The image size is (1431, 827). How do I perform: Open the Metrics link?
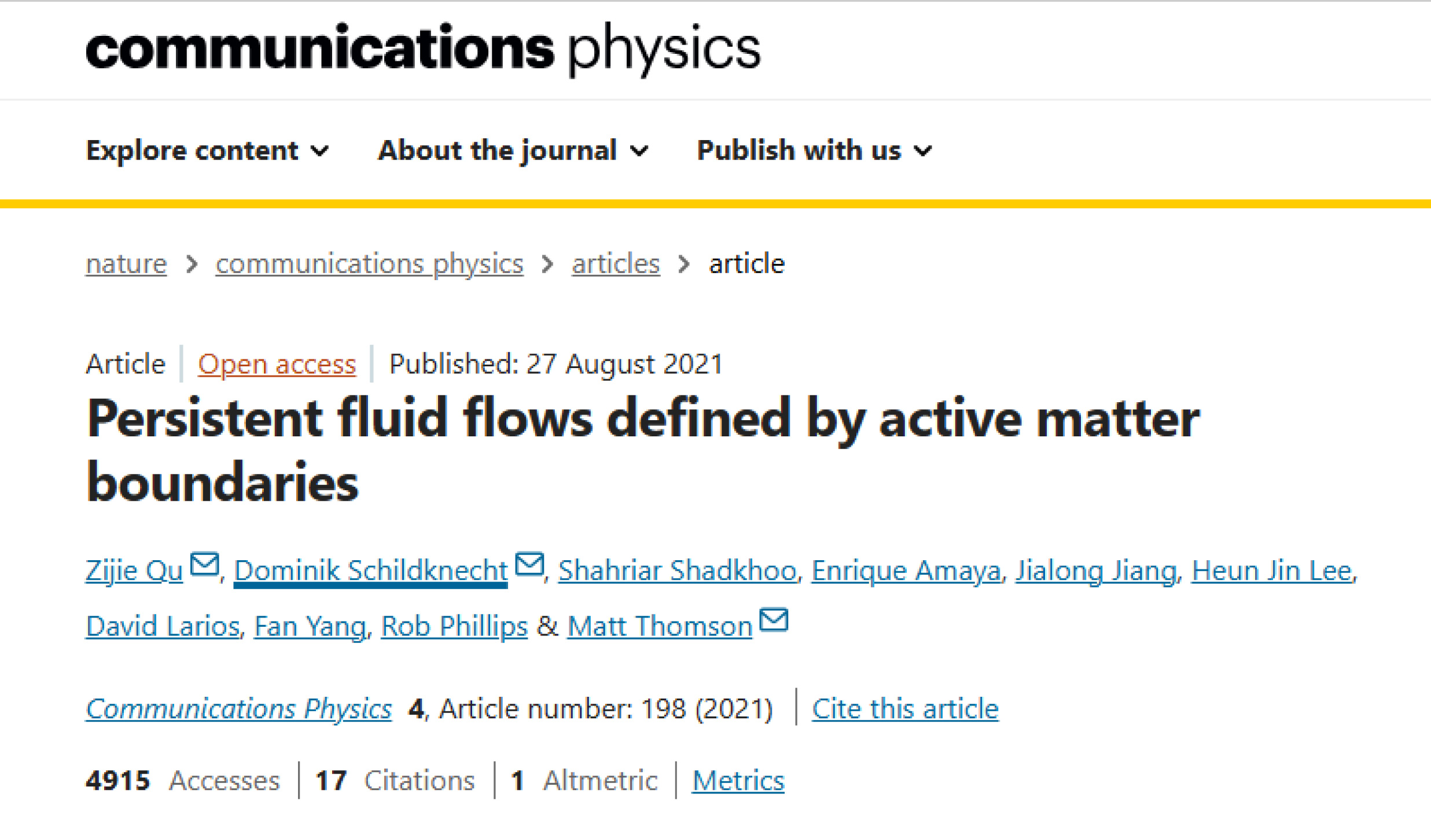[738, 780]
